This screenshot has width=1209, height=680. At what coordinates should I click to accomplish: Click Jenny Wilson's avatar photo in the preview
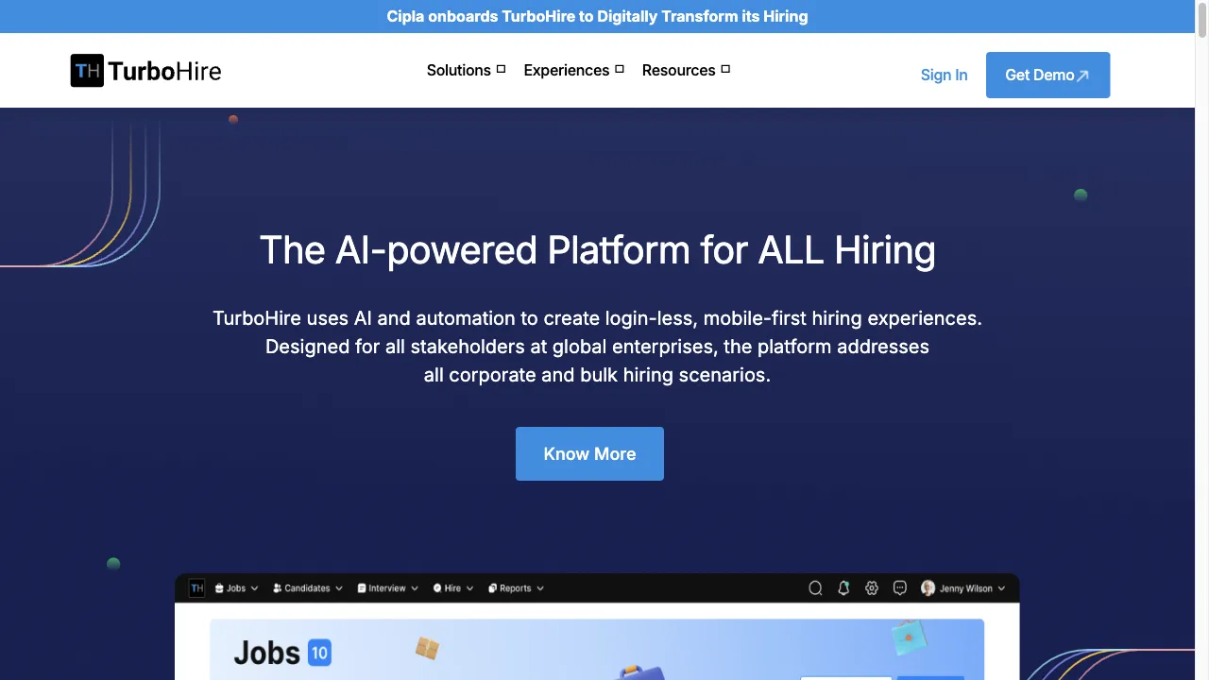pyautogui.click(x=928, y=588)
